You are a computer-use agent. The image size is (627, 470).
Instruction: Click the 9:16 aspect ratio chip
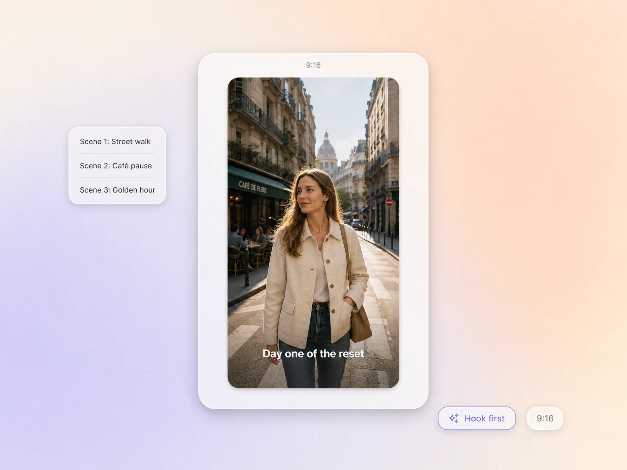click(545, 418)
